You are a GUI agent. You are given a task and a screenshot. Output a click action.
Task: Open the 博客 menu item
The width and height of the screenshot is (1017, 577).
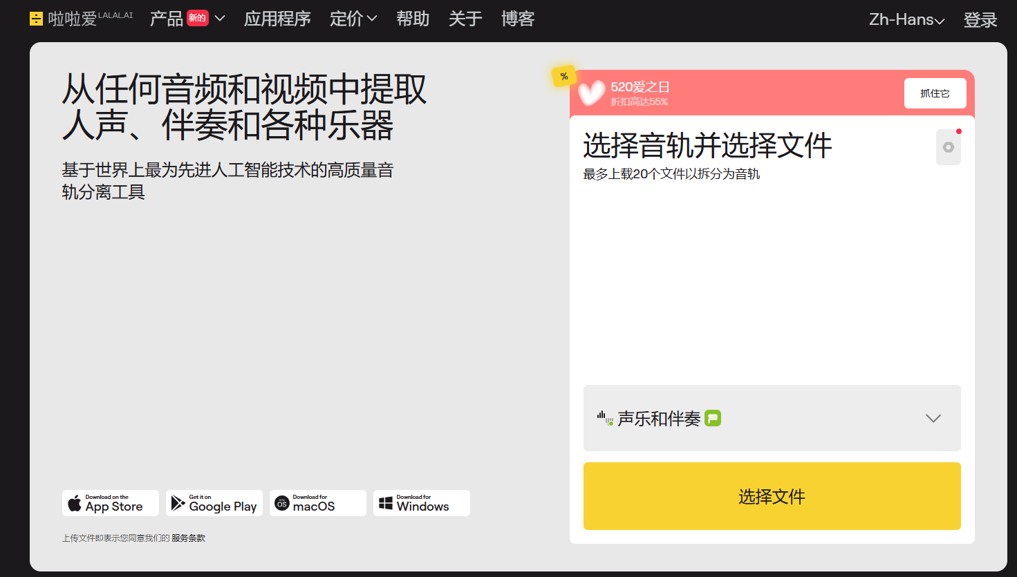point(518,19)
